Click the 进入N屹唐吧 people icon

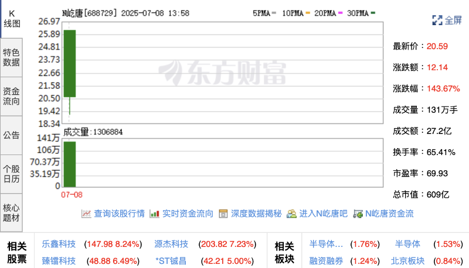[291, 214]
